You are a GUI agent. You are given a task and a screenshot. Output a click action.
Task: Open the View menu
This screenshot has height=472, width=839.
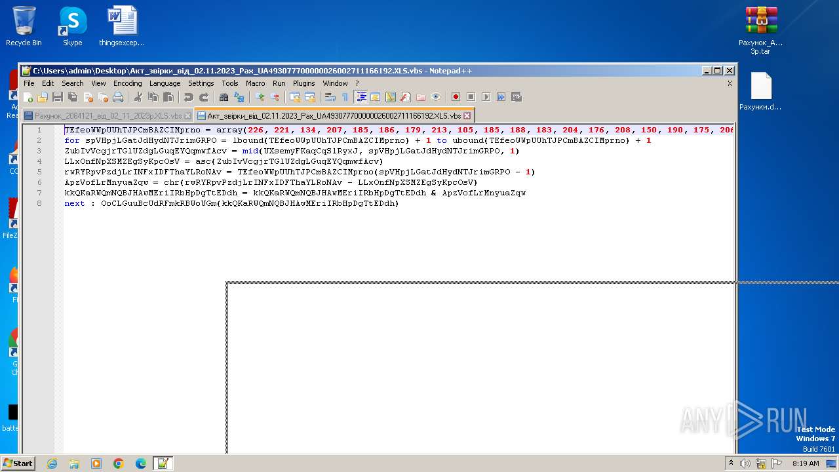(98, 83)
